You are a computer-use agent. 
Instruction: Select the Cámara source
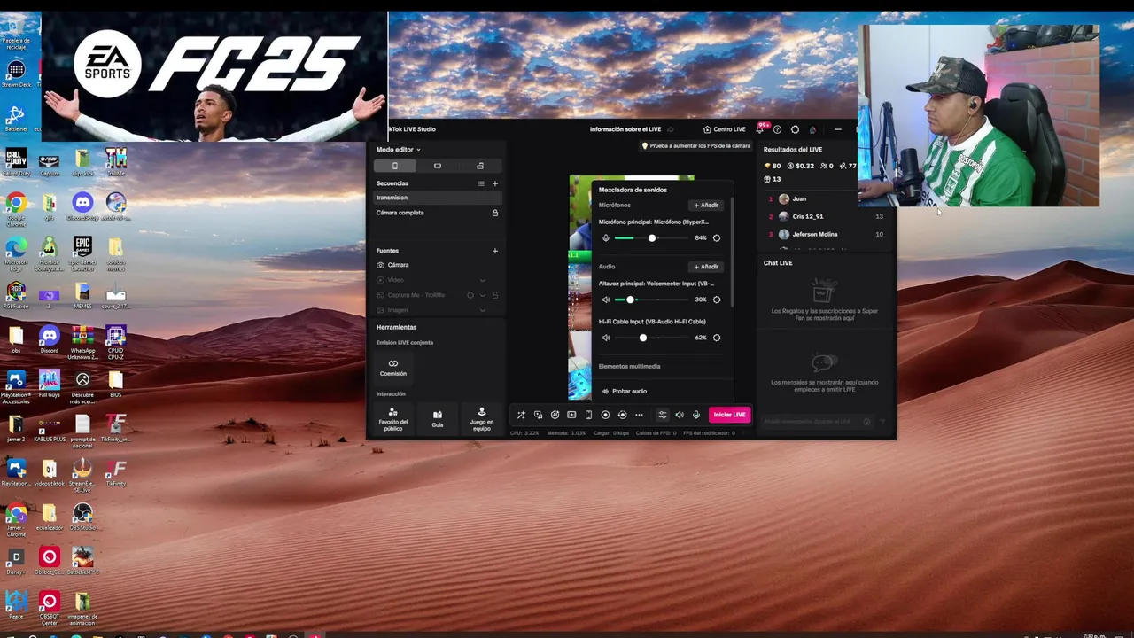[438, 265]
